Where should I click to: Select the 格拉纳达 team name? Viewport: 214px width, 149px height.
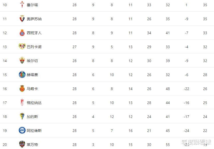point(34,103)
